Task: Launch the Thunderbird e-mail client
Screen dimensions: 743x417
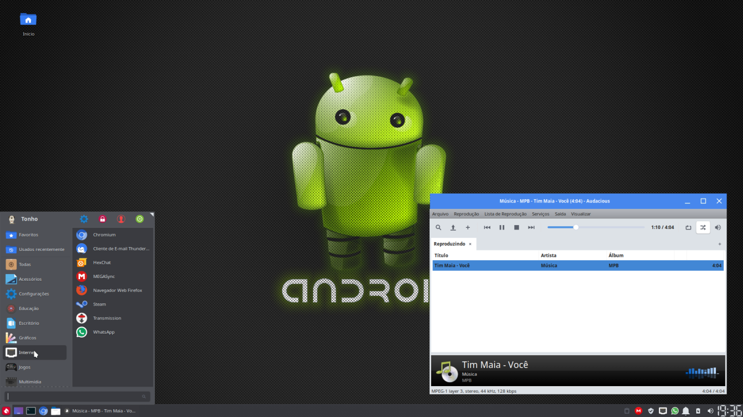Action: (x=113, y=249)
